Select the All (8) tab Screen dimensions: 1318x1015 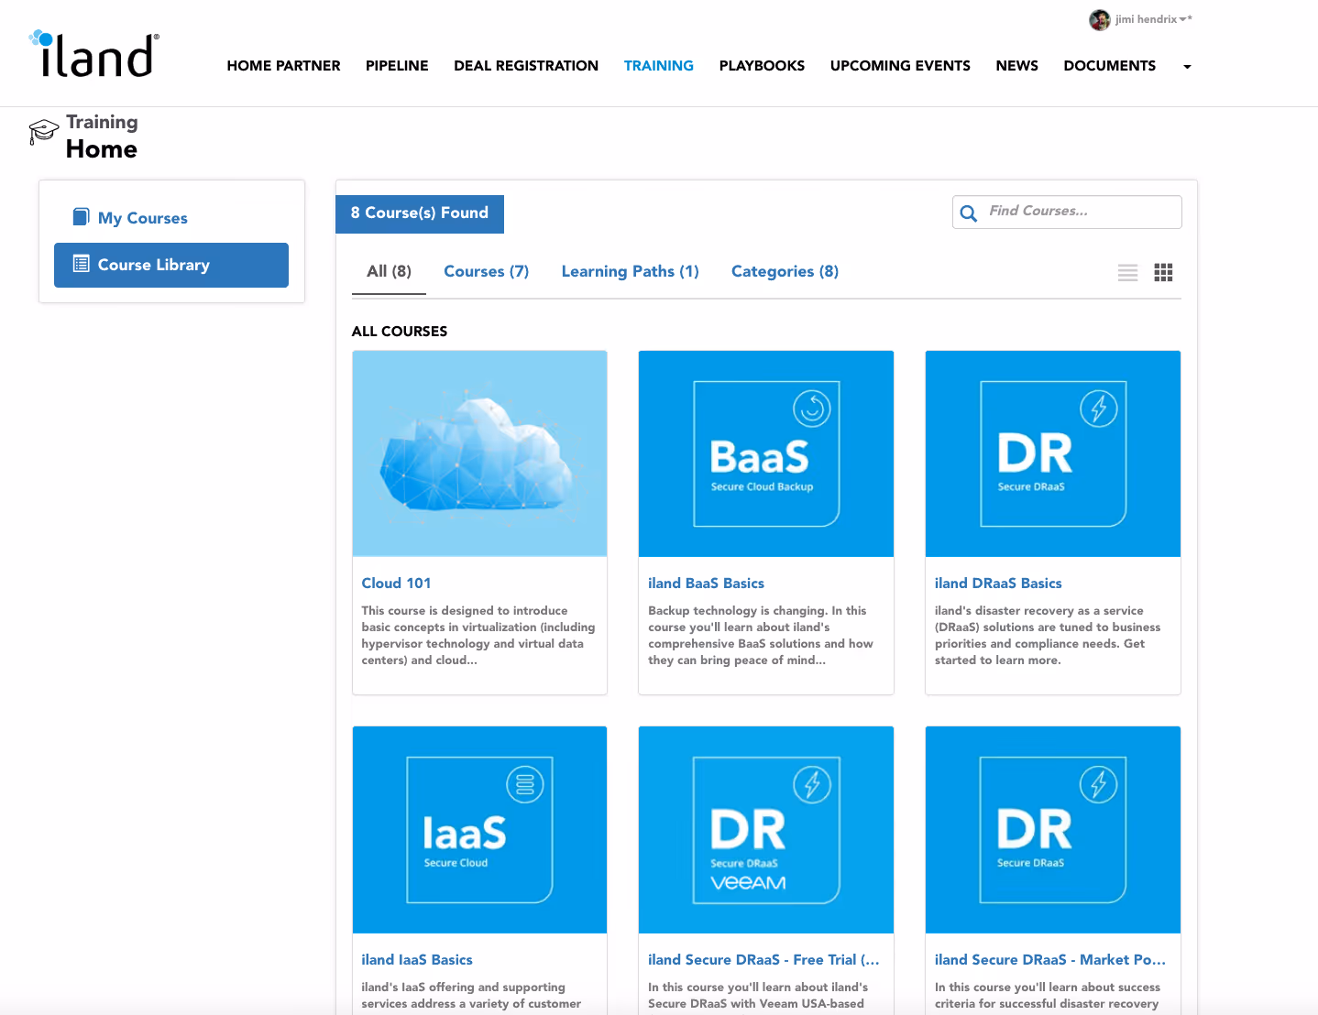pos(389,271)
